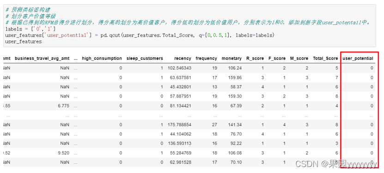This screenshot has height=173, width=384.
Task: Select recency value 102.546343
Action: (x=179, y=68)
